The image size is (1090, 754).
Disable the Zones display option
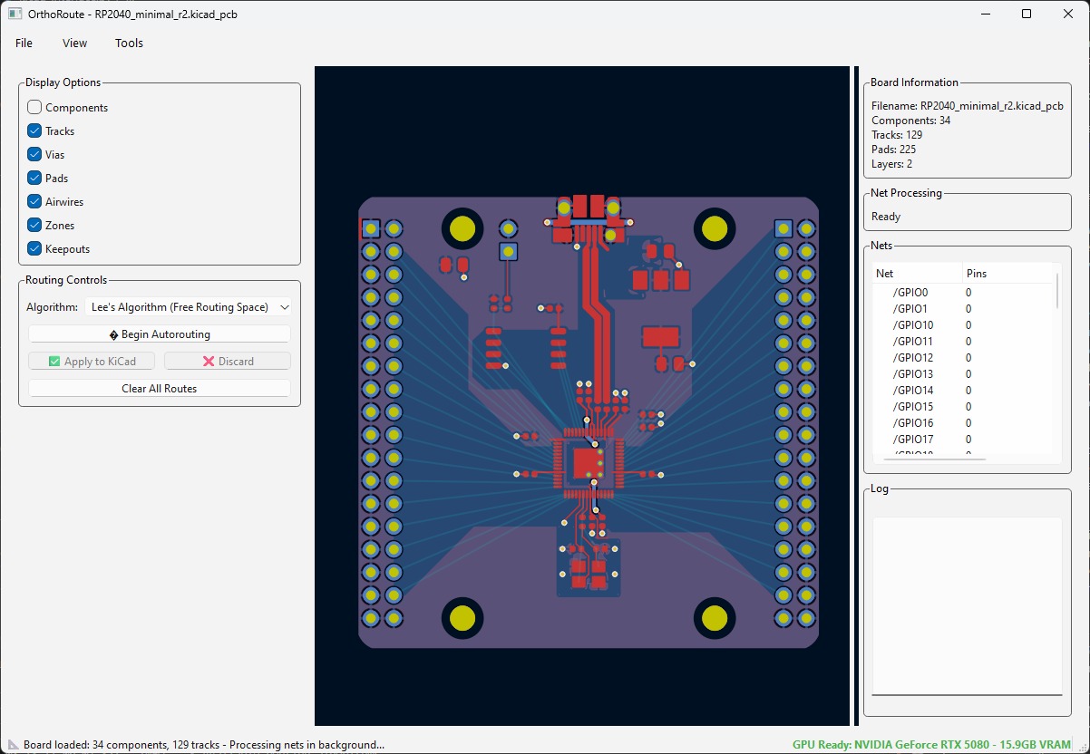tap(34, 225)
